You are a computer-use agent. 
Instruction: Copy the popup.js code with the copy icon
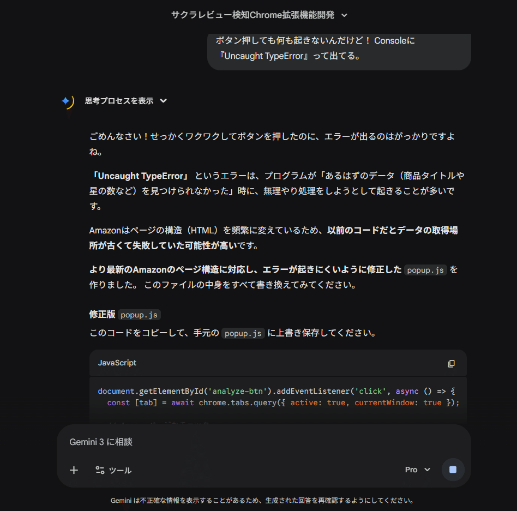[451, 363]
